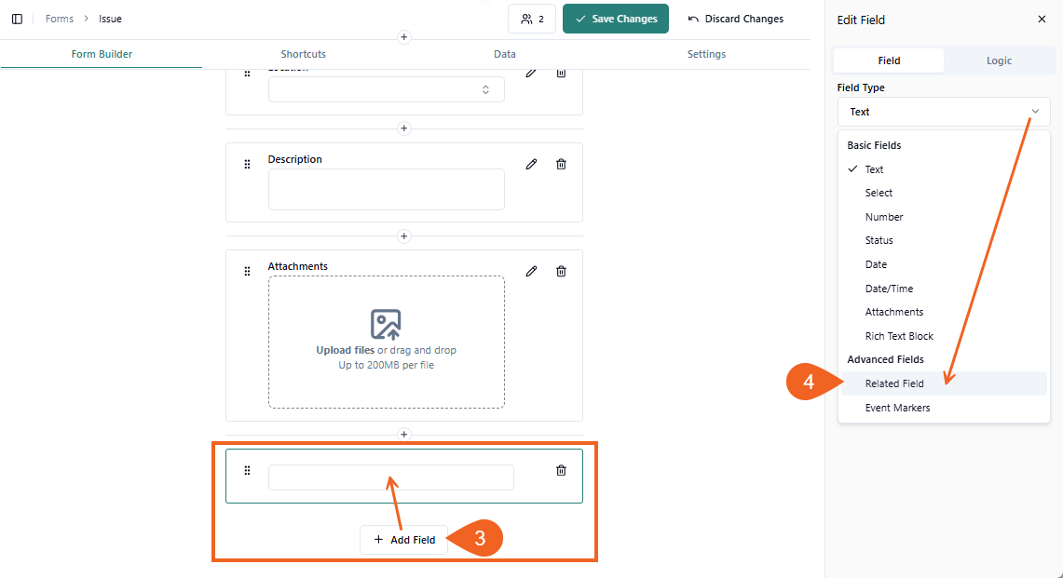Remove the new empty field via trash icon
The image size is (1063, 578).
pyautogui.click(x=561, y=470)
